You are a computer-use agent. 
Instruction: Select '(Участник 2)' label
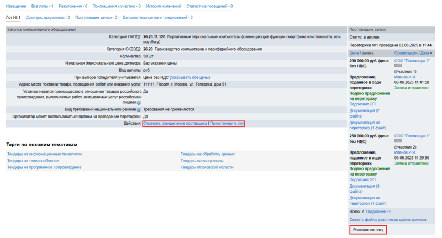pyautogui.click(x=405, y=147)
